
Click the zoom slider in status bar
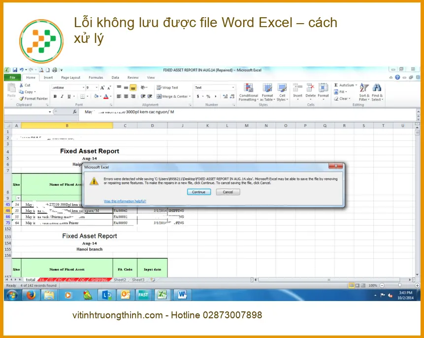pyautogui.click(x=400, y=285)
